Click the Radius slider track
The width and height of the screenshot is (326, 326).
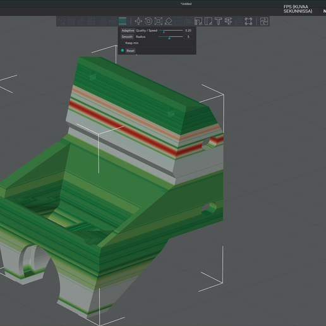pyautogui.click(x=171, y=37)
